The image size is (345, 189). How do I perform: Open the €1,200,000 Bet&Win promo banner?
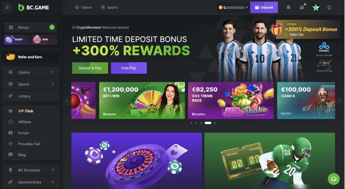(142, 100)
